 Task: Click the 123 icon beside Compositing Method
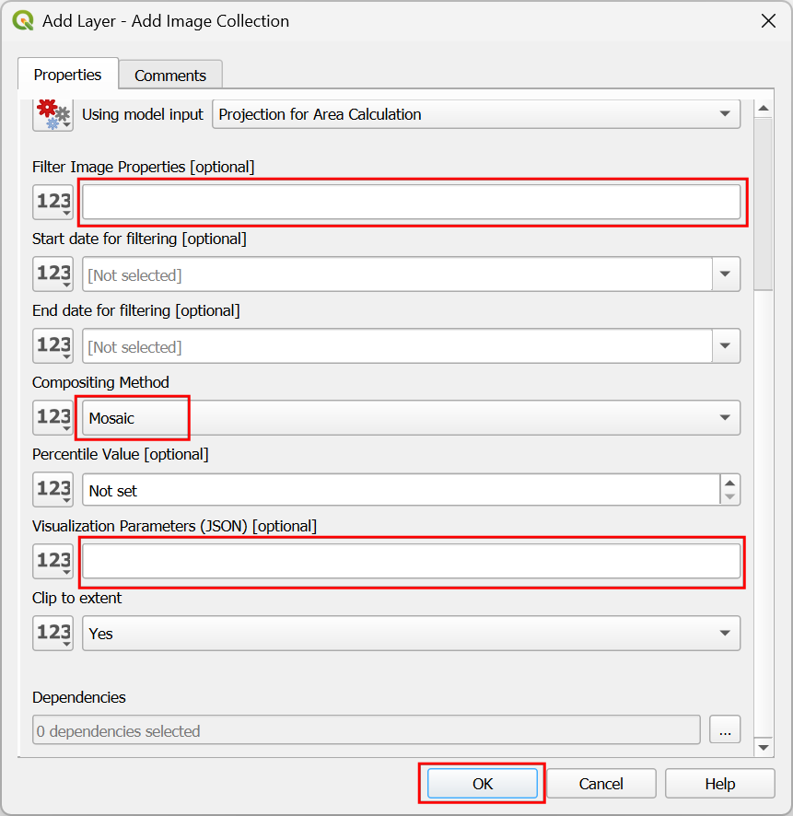[x=52, y=418]
